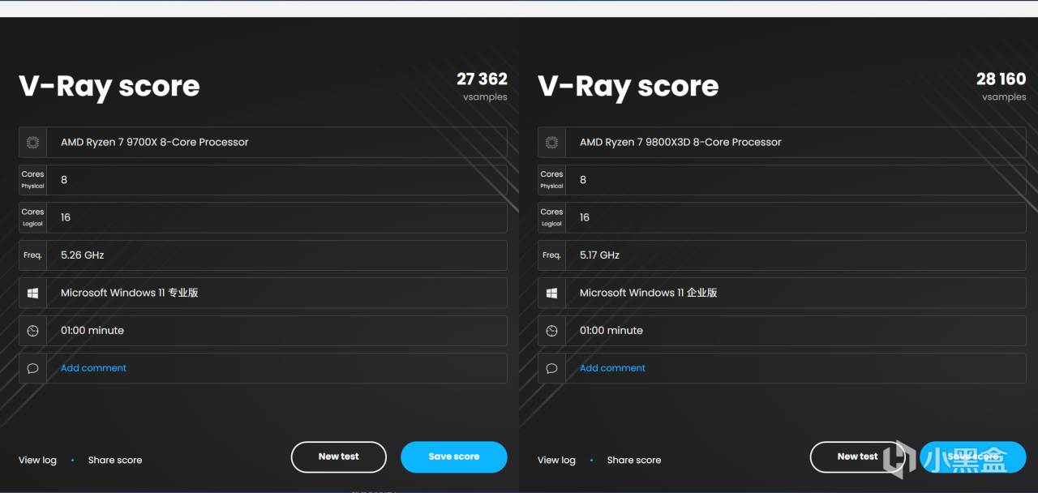Click the 01:00 minute value in 9700X panel
This screenshot has height=493, width=1038.
[92, 331]
